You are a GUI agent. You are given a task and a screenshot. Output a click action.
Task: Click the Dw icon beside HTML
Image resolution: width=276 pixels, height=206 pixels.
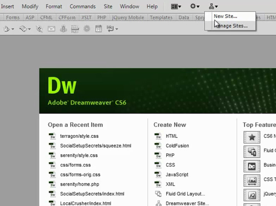[x=158, y=136]
